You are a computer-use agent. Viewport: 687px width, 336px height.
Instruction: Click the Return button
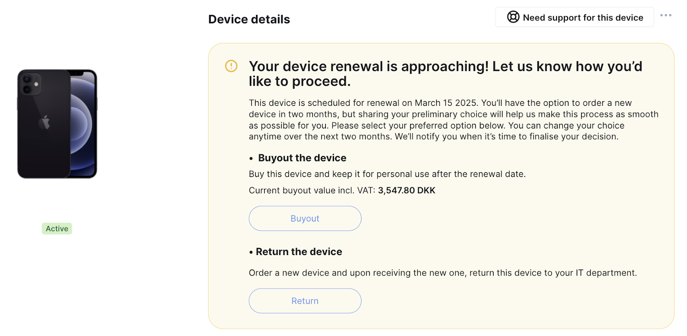coord(305,301)
